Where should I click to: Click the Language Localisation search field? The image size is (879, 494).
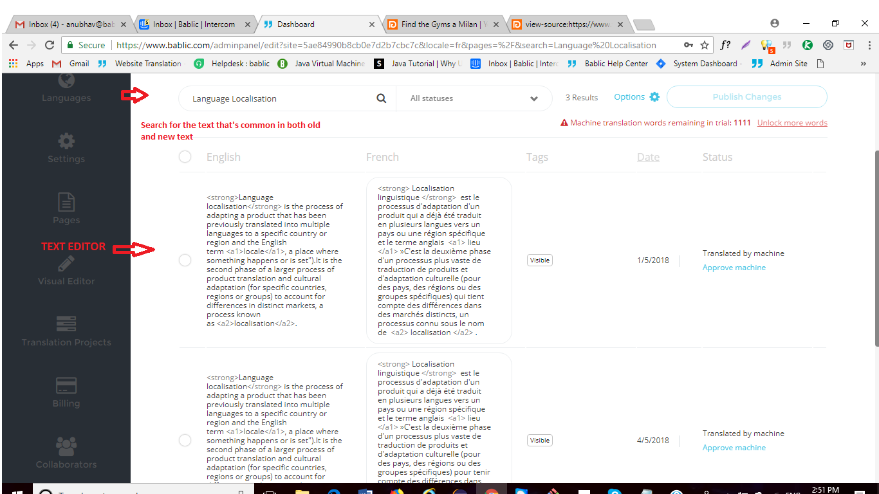(280, 98)
